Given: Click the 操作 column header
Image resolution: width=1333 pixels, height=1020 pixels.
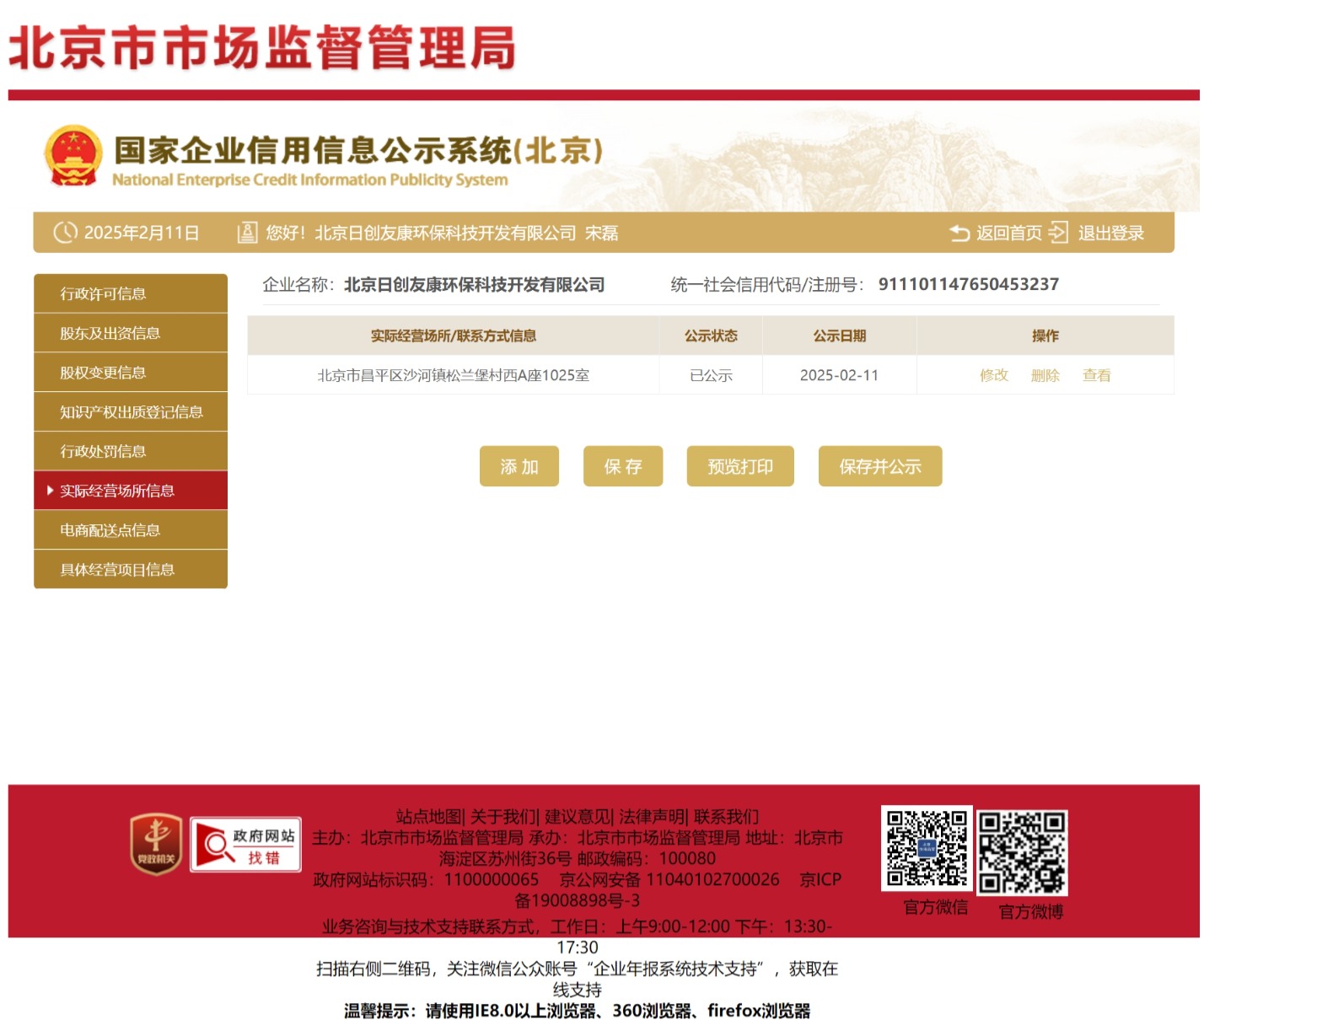Looking at the screenshot, I should click(1045, 336).
